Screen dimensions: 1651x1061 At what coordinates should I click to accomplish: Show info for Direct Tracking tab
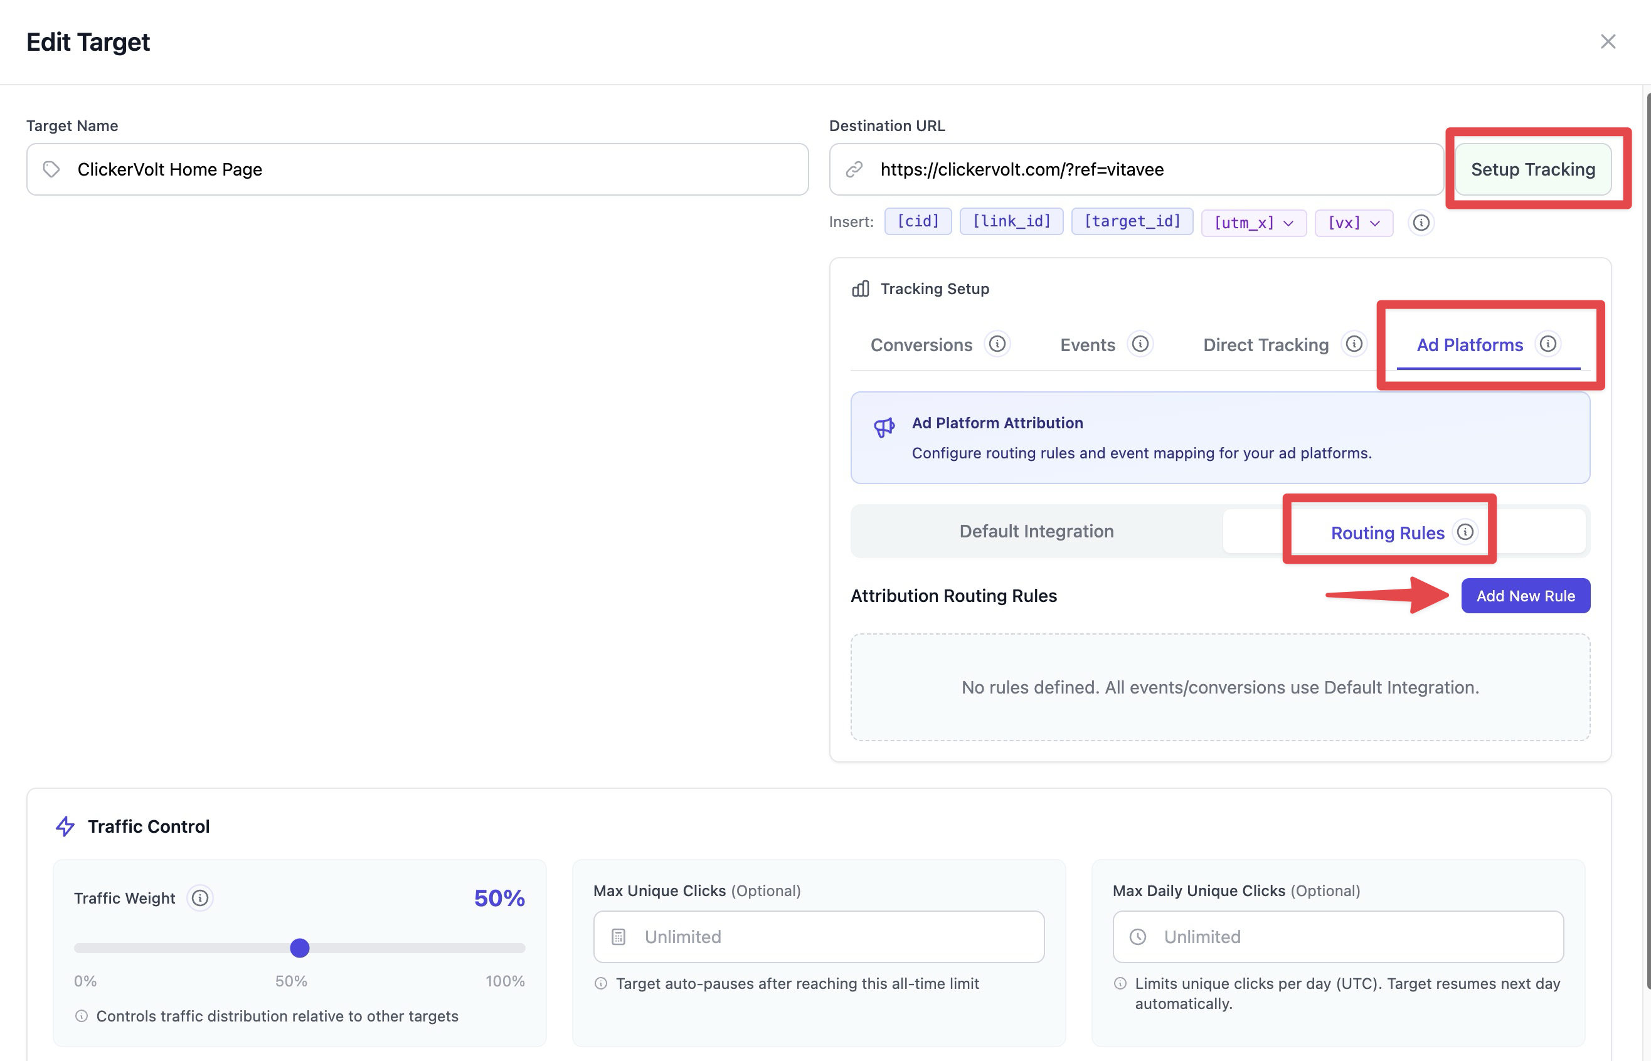pos(1354,344)
